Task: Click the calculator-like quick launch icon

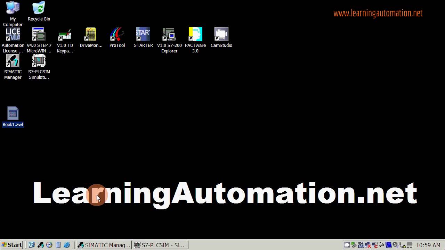Action: click(x=58, y=245)
